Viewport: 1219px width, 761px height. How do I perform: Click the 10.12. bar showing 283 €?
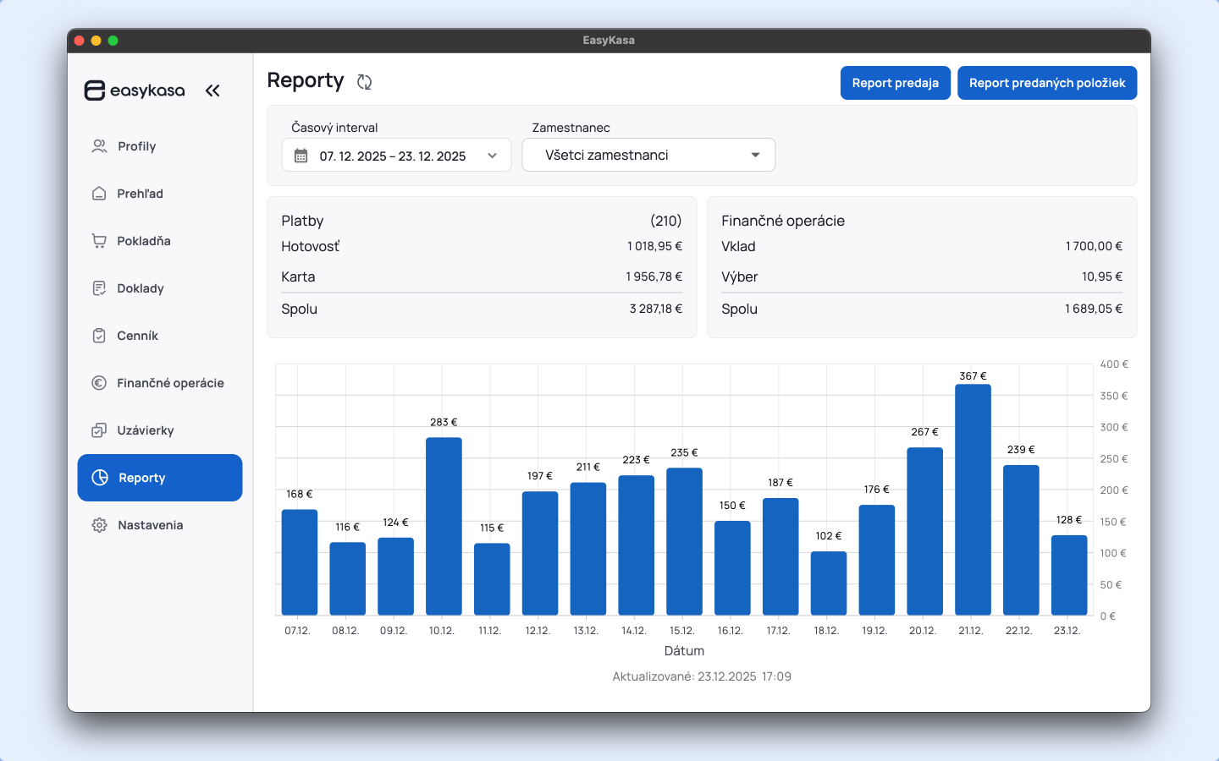pyautogui.click(x=444, y=526)
